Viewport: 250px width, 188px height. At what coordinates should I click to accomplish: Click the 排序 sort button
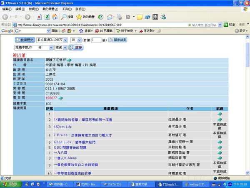(x=77, y=48)
